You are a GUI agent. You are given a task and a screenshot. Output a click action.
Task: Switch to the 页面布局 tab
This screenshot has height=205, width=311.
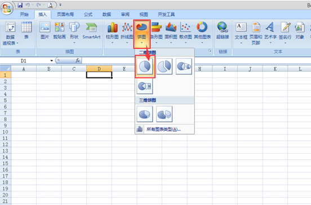pos(65,15)
